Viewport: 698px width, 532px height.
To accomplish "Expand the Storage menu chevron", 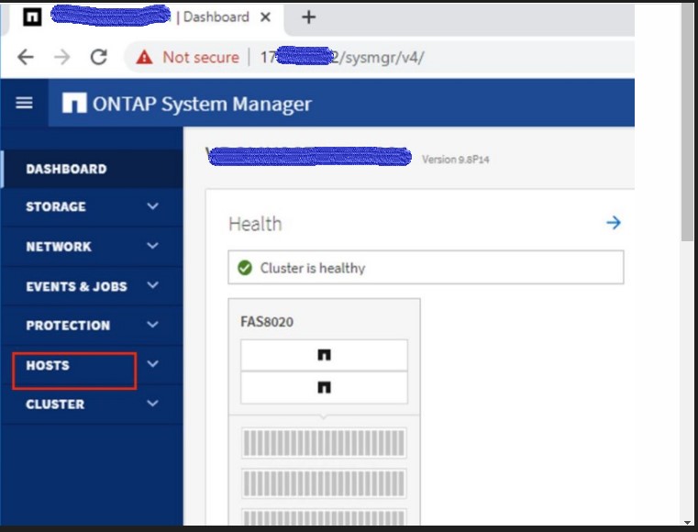I will coord(152,206).
